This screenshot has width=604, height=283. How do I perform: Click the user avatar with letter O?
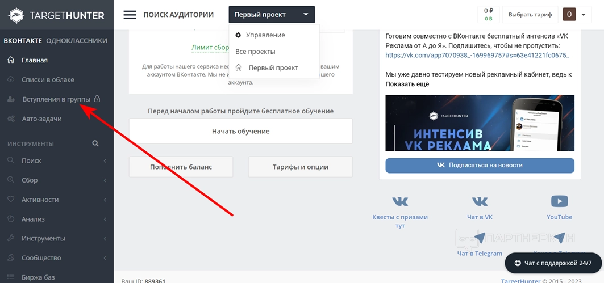tap(569, 15)
